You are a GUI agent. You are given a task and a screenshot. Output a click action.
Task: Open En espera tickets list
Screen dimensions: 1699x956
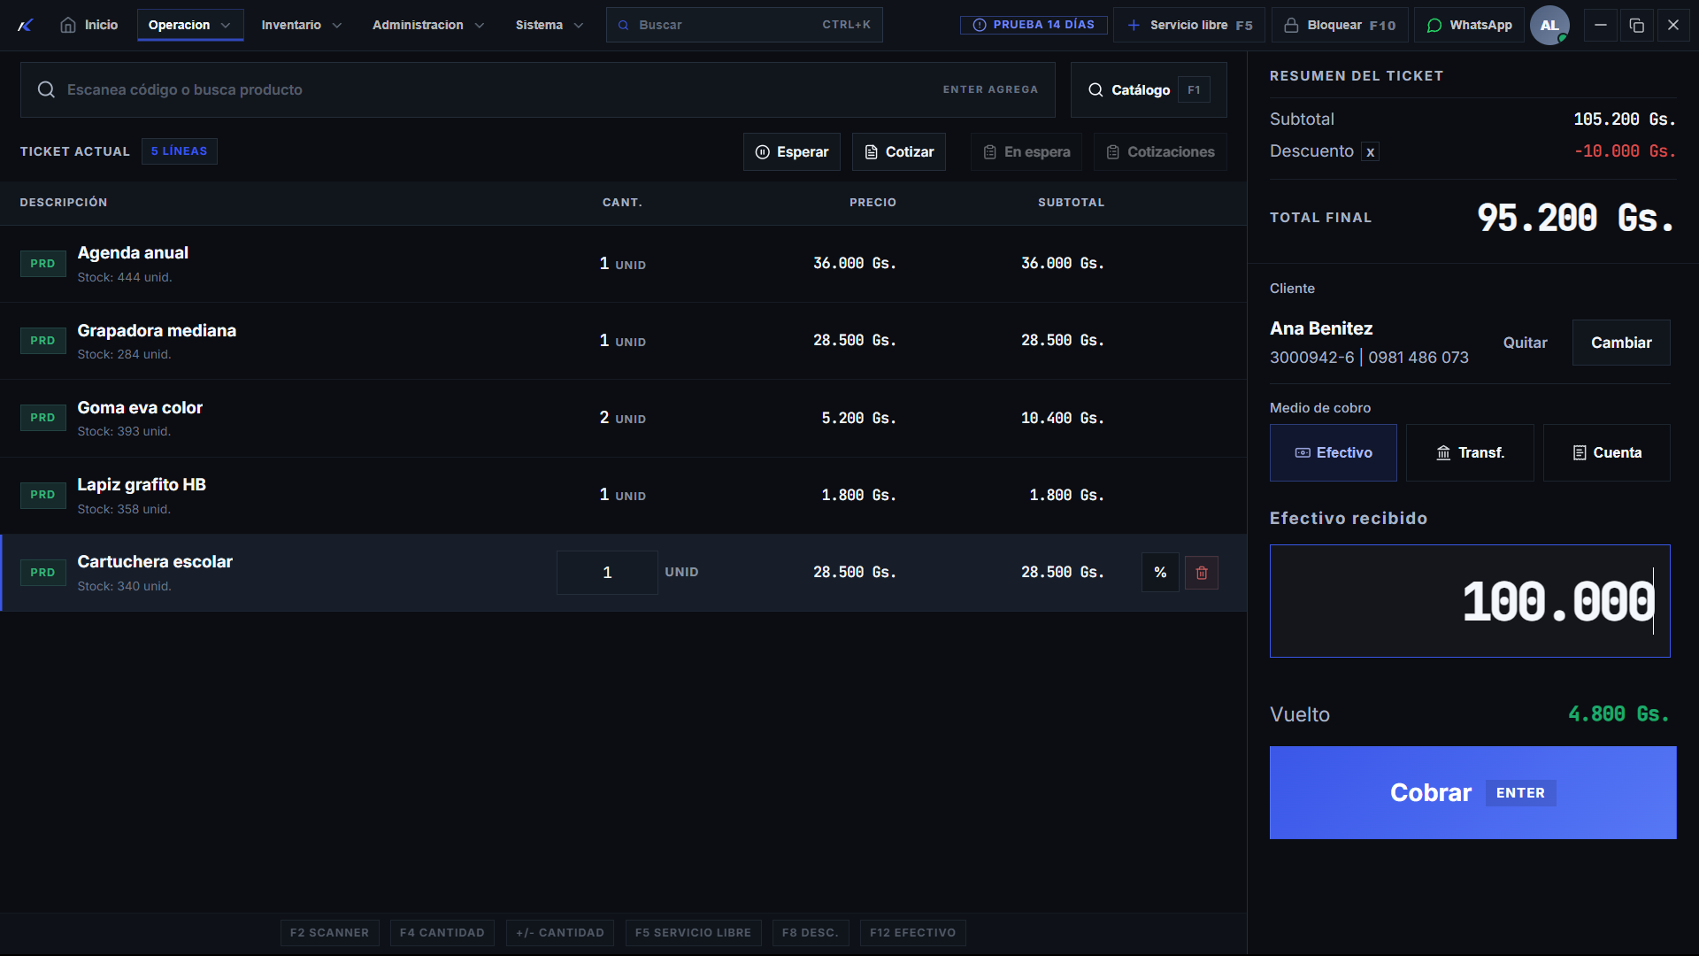1026,152
